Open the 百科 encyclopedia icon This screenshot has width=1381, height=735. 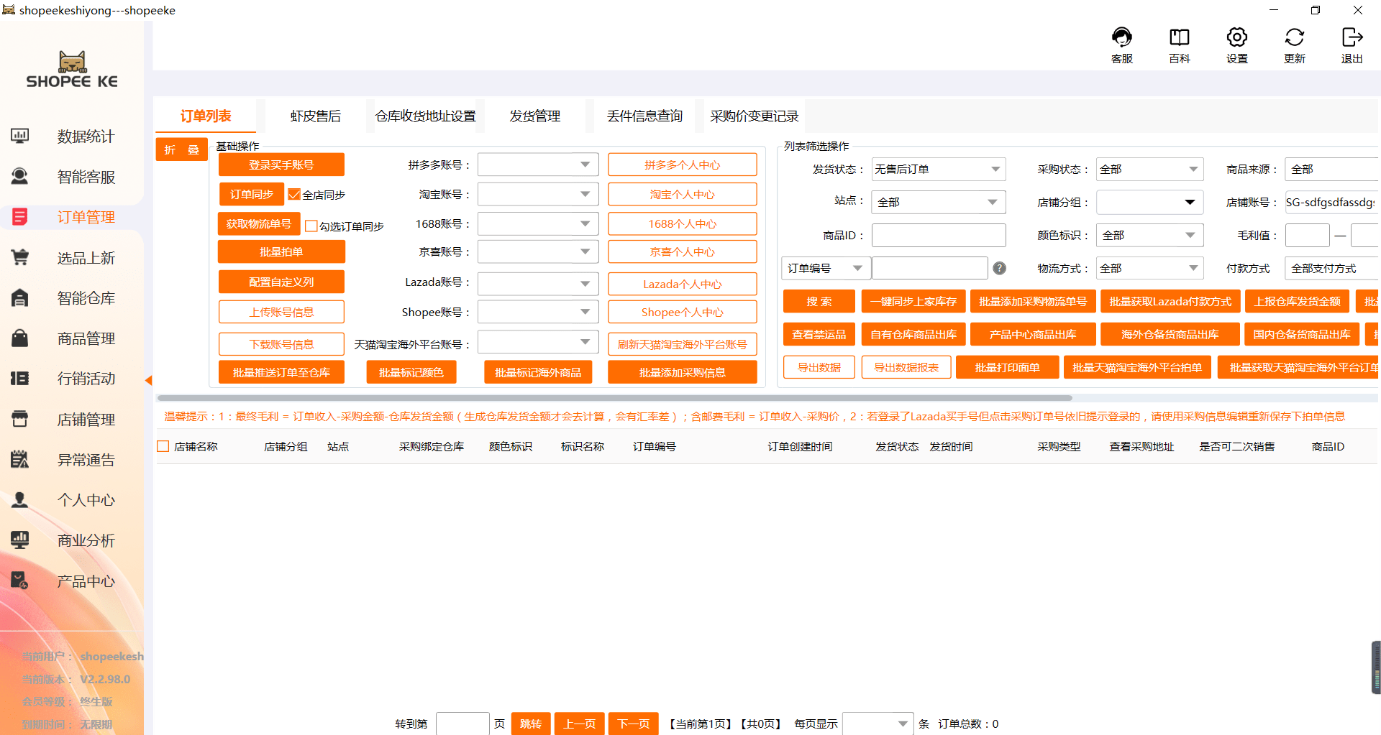coord(1179,37)
